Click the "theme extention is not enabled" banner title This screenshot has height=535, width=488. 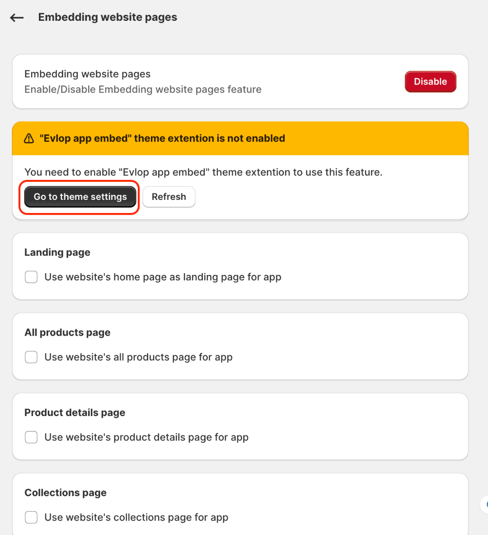(162, 138)
